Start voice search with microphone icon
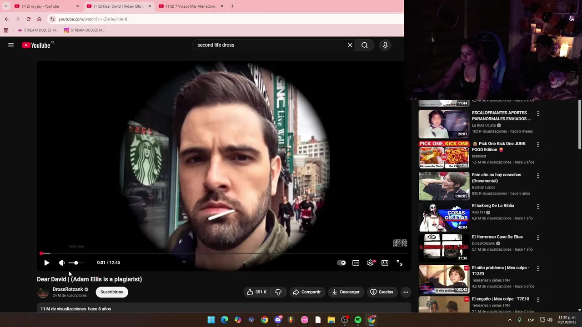The image size is (582, 327). coord(385,45)
